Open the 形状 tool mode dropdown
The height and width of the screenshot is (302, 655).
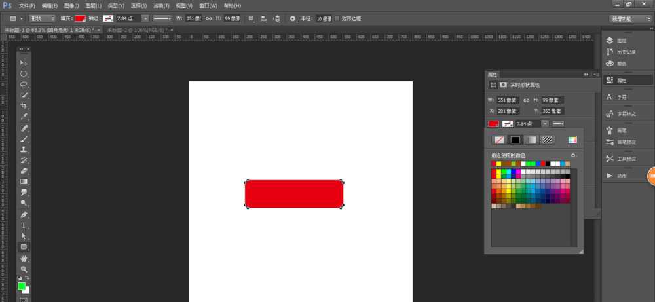42,19
